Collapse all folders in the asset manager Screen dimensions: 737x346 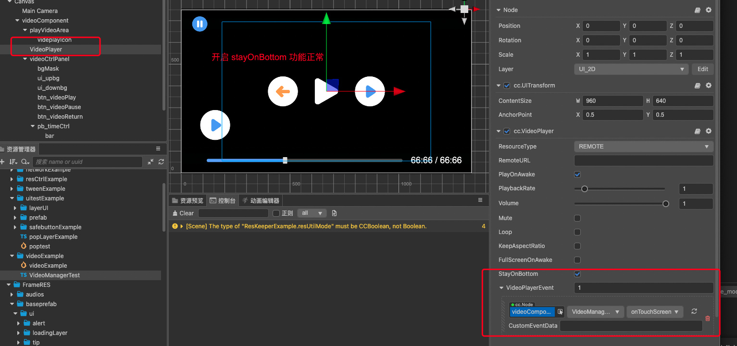click(151, 162)
